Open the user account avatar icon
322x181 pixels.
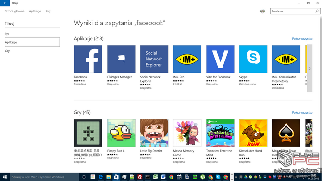click(x=262, y=12)
